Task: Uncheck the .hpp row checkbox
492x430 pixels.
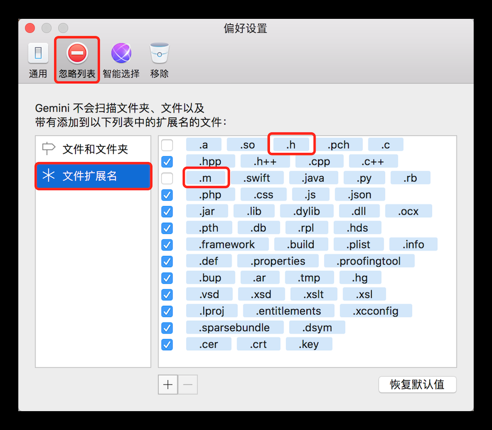Action: [167, 161]
